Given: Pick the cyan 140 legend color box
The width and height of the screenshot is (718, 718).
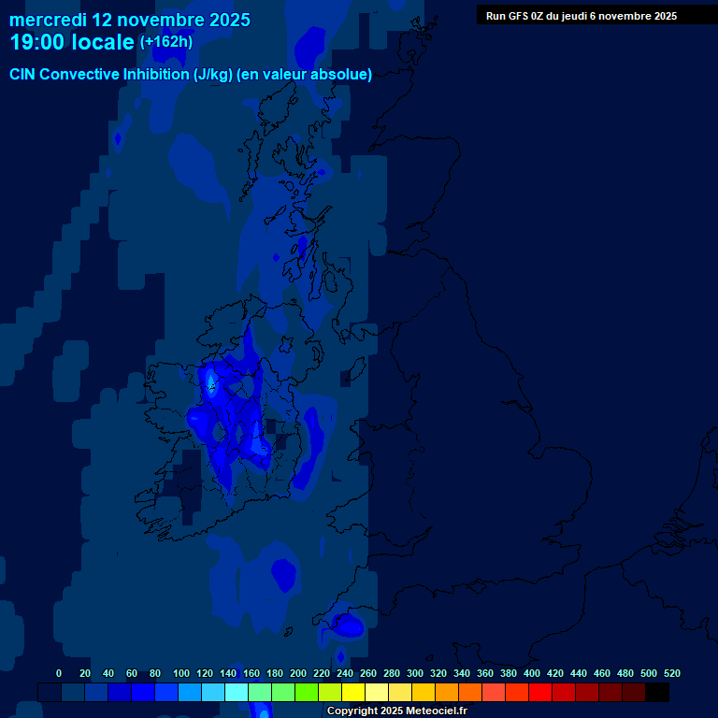Looking at the screenshot, I should pos(236,693).
